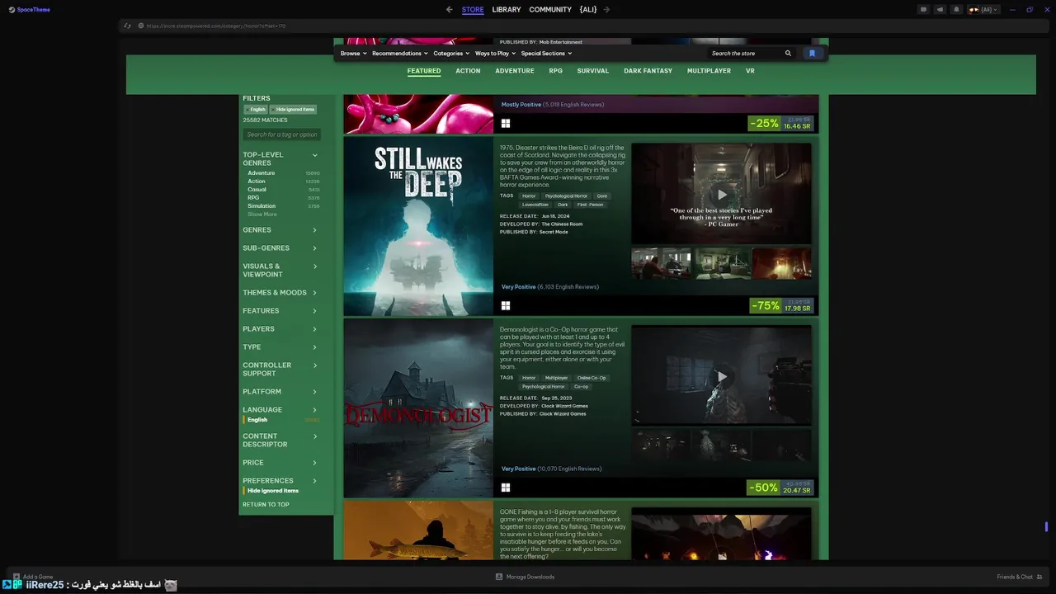Select the Featured category tab
This screenshot has width=1056, height=594.
pos(424,71)
